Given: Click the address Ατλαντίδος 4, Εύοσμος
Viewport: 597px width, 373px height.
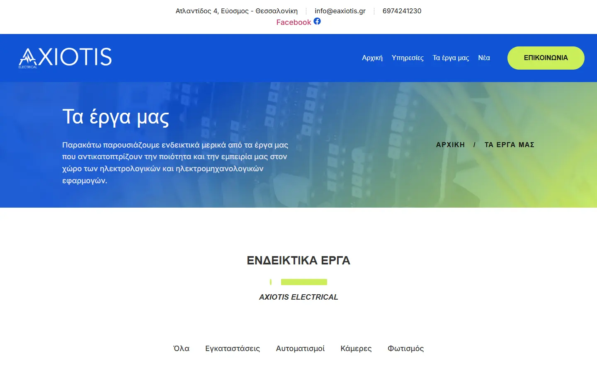Looking at the screenshot, I should click(x=237, y=11).
